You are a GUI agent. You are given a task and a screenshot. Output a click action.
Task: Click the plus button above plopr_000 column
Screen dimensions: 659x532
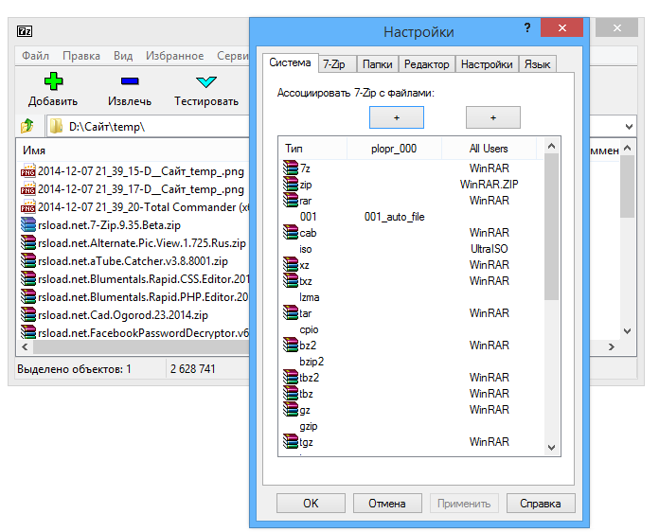(x=397, y=117)
